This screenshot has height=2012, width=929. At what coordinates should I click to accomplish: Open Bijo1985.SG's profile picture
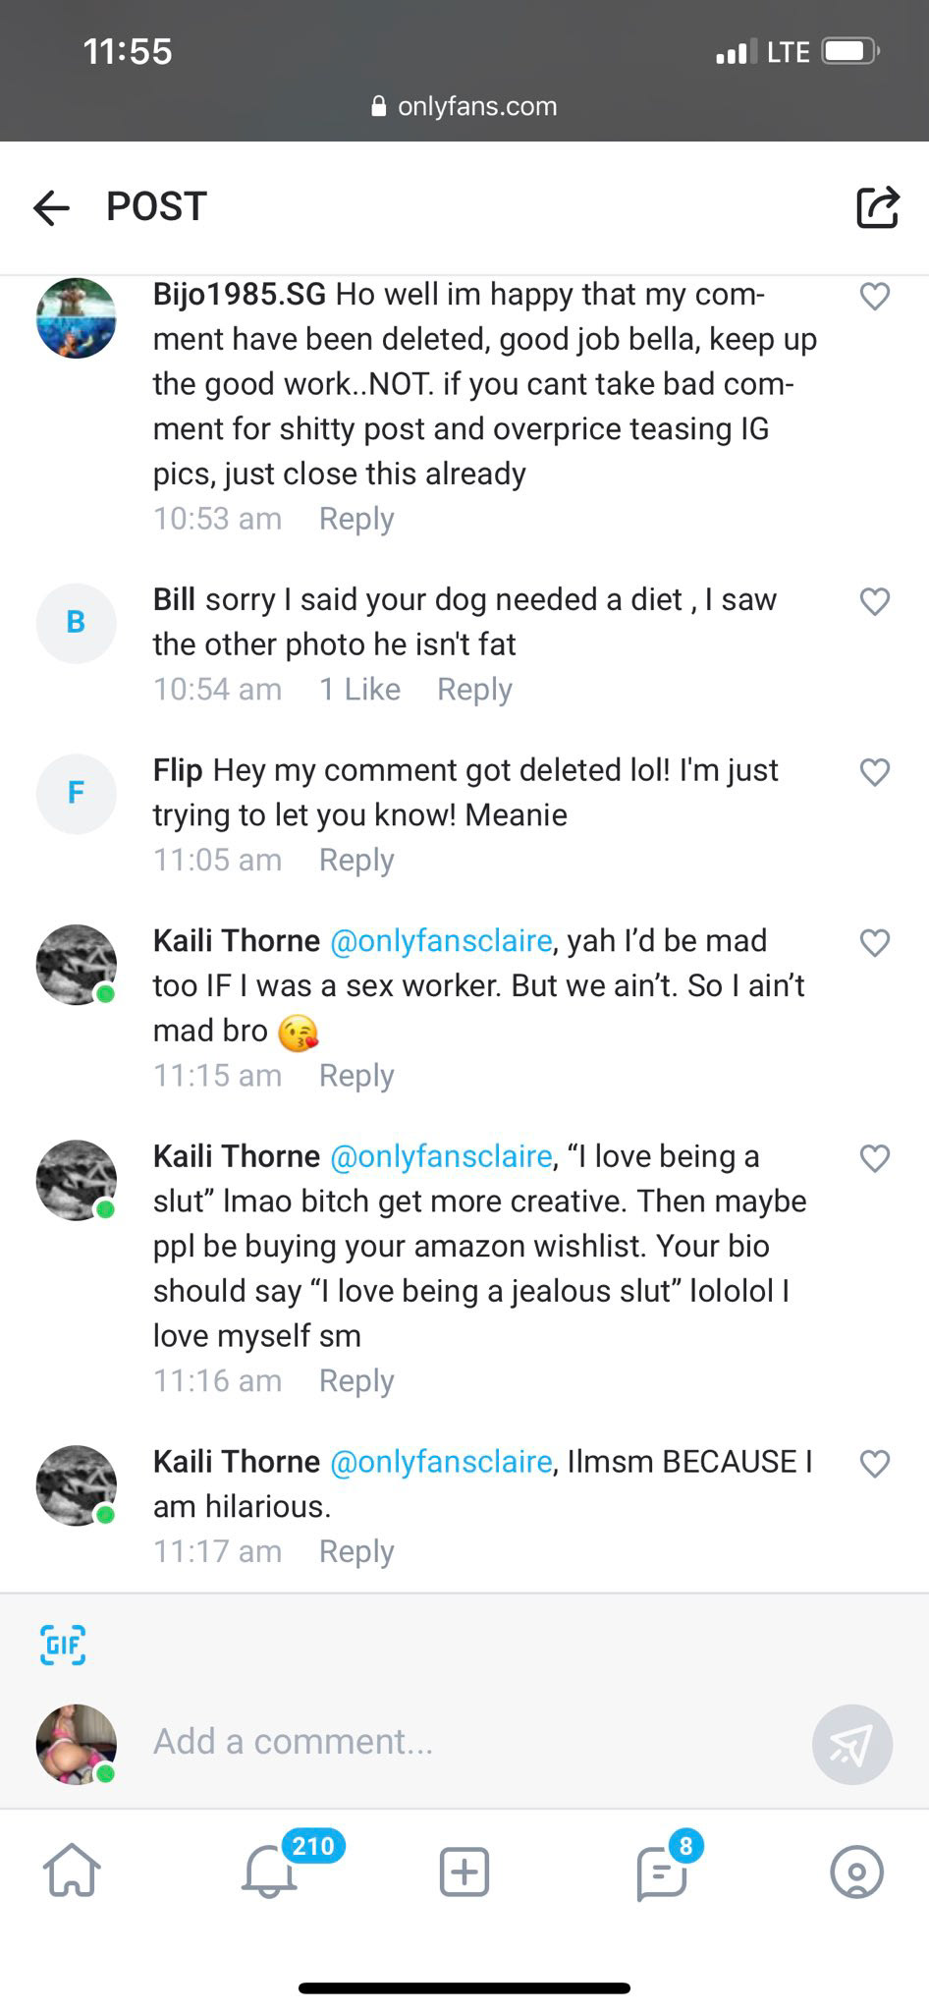[77, 318]
